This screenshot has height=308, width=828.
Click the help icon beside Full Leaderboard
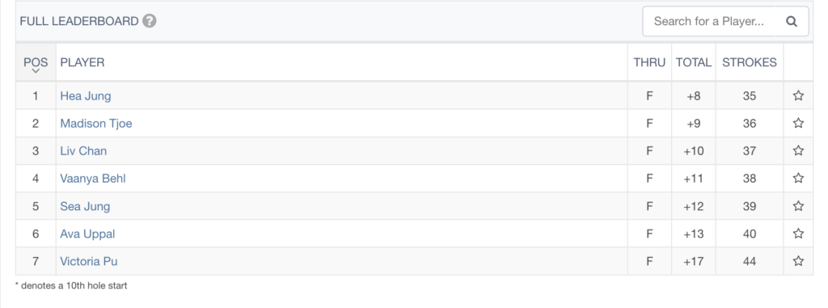(150, 21)
